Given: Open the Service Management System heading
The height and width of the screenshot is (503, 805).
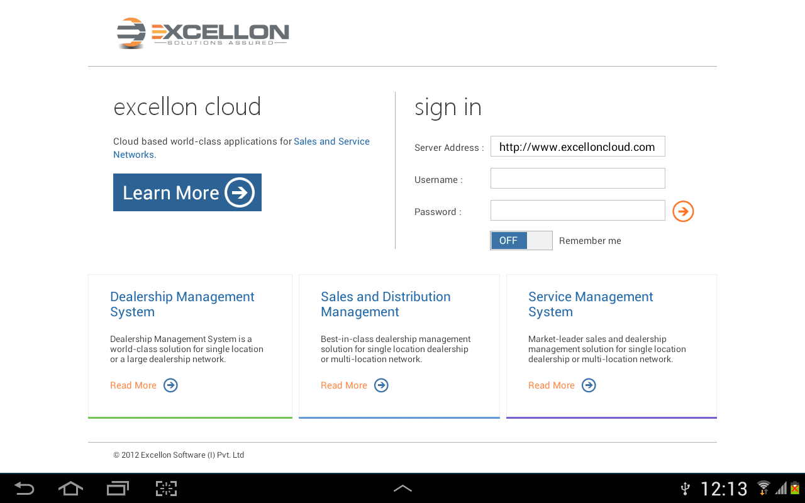Looking at the screenshot, I should tap(591, 304).
